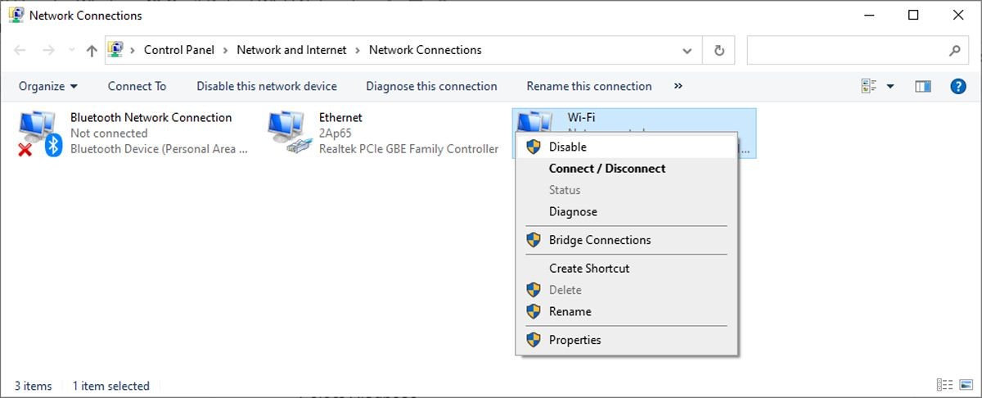Show more toolbar commands chevron
982x398 pixels.
coord(678,86)
